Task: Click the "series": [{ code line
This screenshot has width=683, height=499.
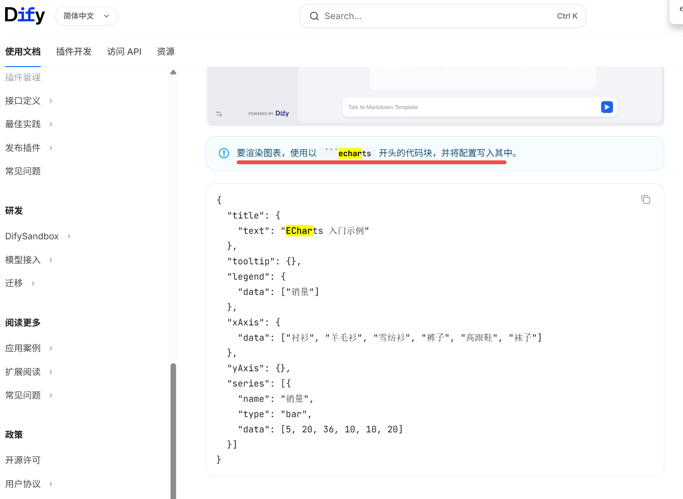Action: pos(259,384)
